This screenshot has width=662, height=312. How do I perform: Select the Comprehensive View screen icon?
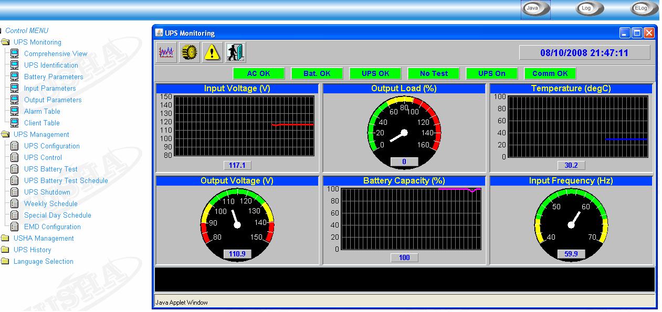click(14, 53)
